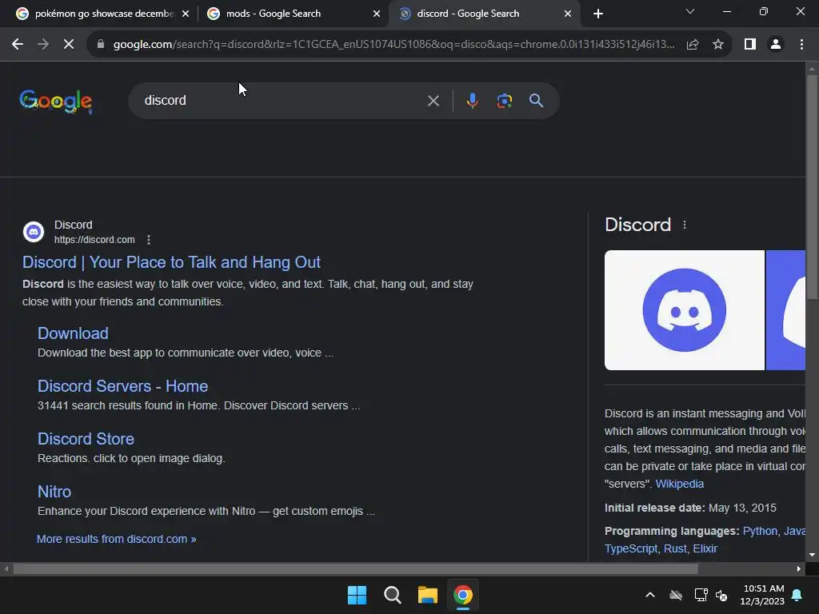This screenshot has width=819, height=614.
Task: Bookmark this page with the star icon
Action: point(718,45)
